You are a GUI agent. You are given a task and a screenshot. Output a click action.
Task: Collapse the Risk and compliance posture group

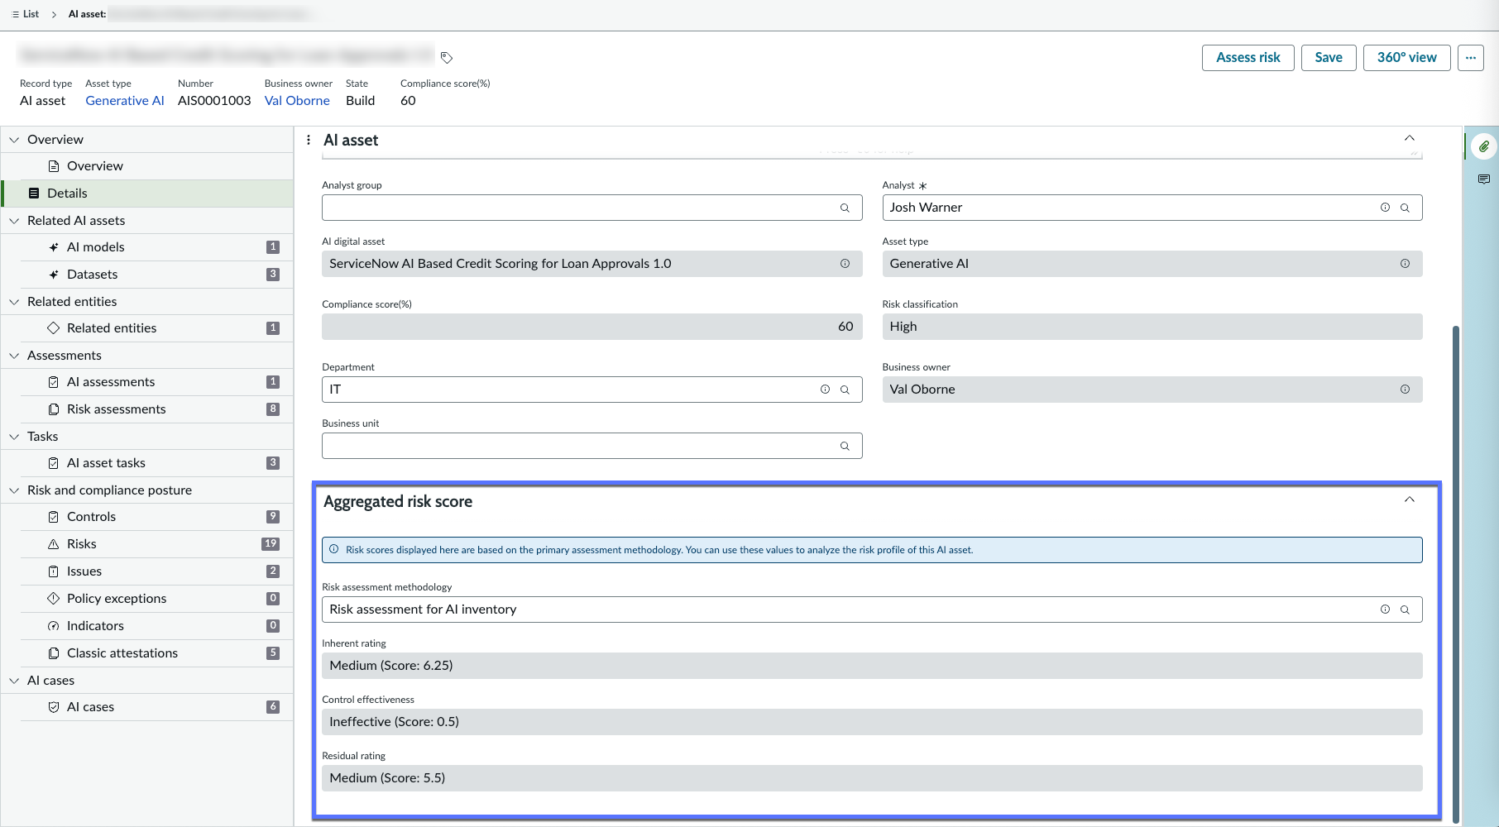[x=14, y=490]
